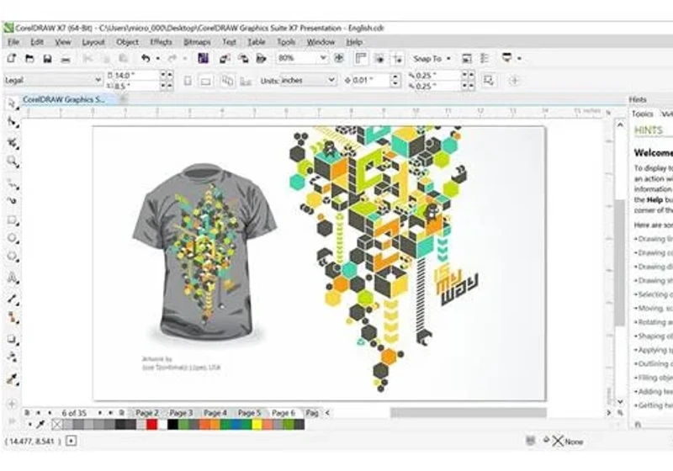Select the Transparency tool
673x471 pixels.
13,357
